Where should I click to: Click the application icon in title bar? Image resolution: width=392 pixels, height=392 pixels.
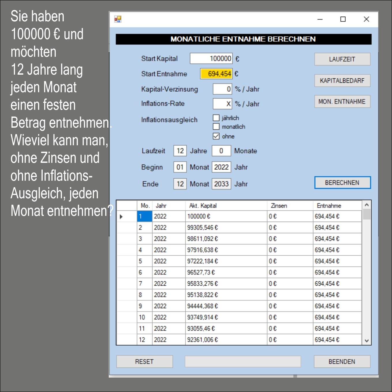tap(118, 19)
